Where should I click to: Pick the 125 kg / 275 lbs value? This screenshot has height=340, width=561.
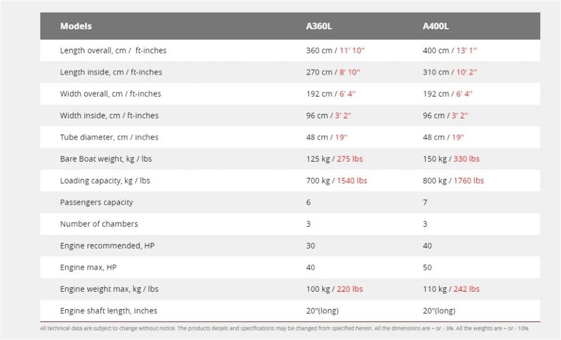[x=334, y=159]
